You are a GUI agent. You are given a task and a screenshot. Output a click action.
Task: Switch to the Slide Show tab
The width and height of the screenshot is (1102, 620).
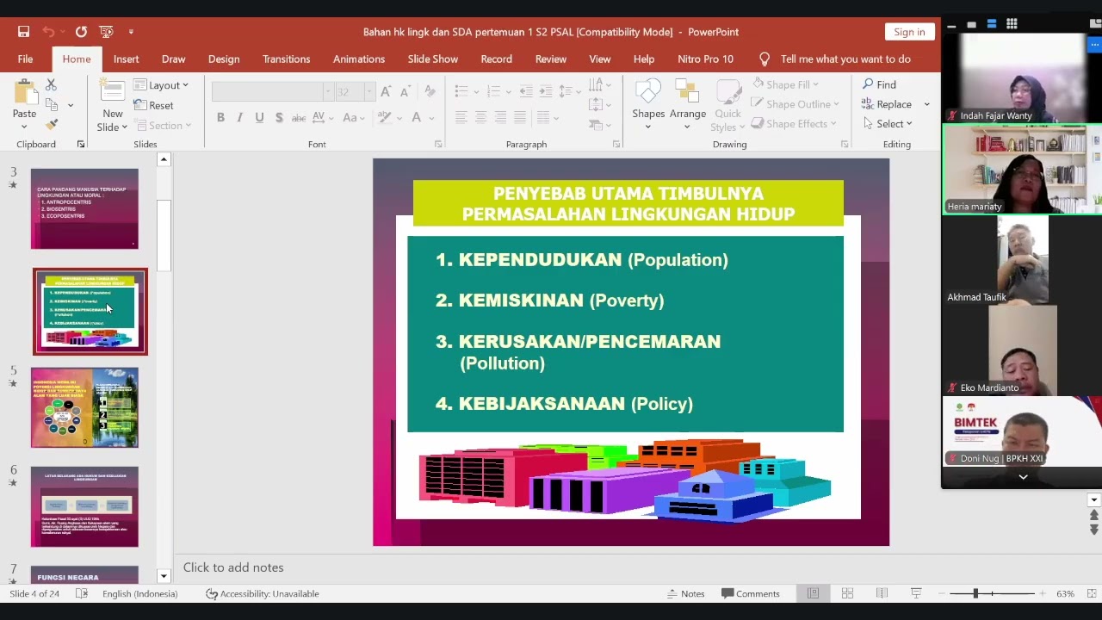point(432,59)
